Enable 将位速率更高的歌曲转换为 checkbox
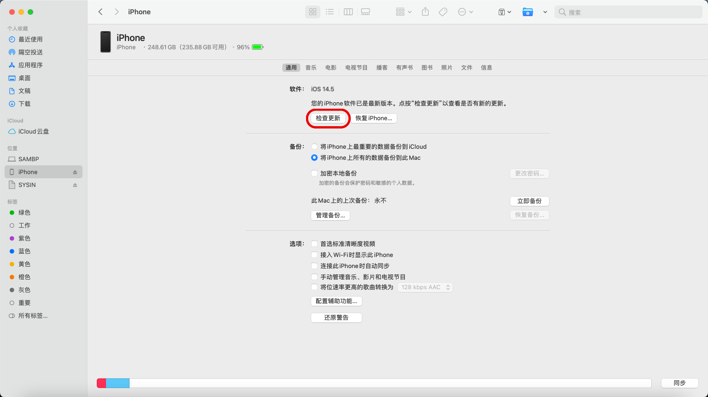The image size is (708, 397). pyautogui.click(x=314, y=287)
